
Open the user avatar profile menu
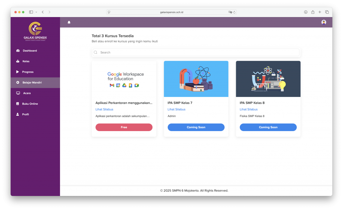coord(324,22)
